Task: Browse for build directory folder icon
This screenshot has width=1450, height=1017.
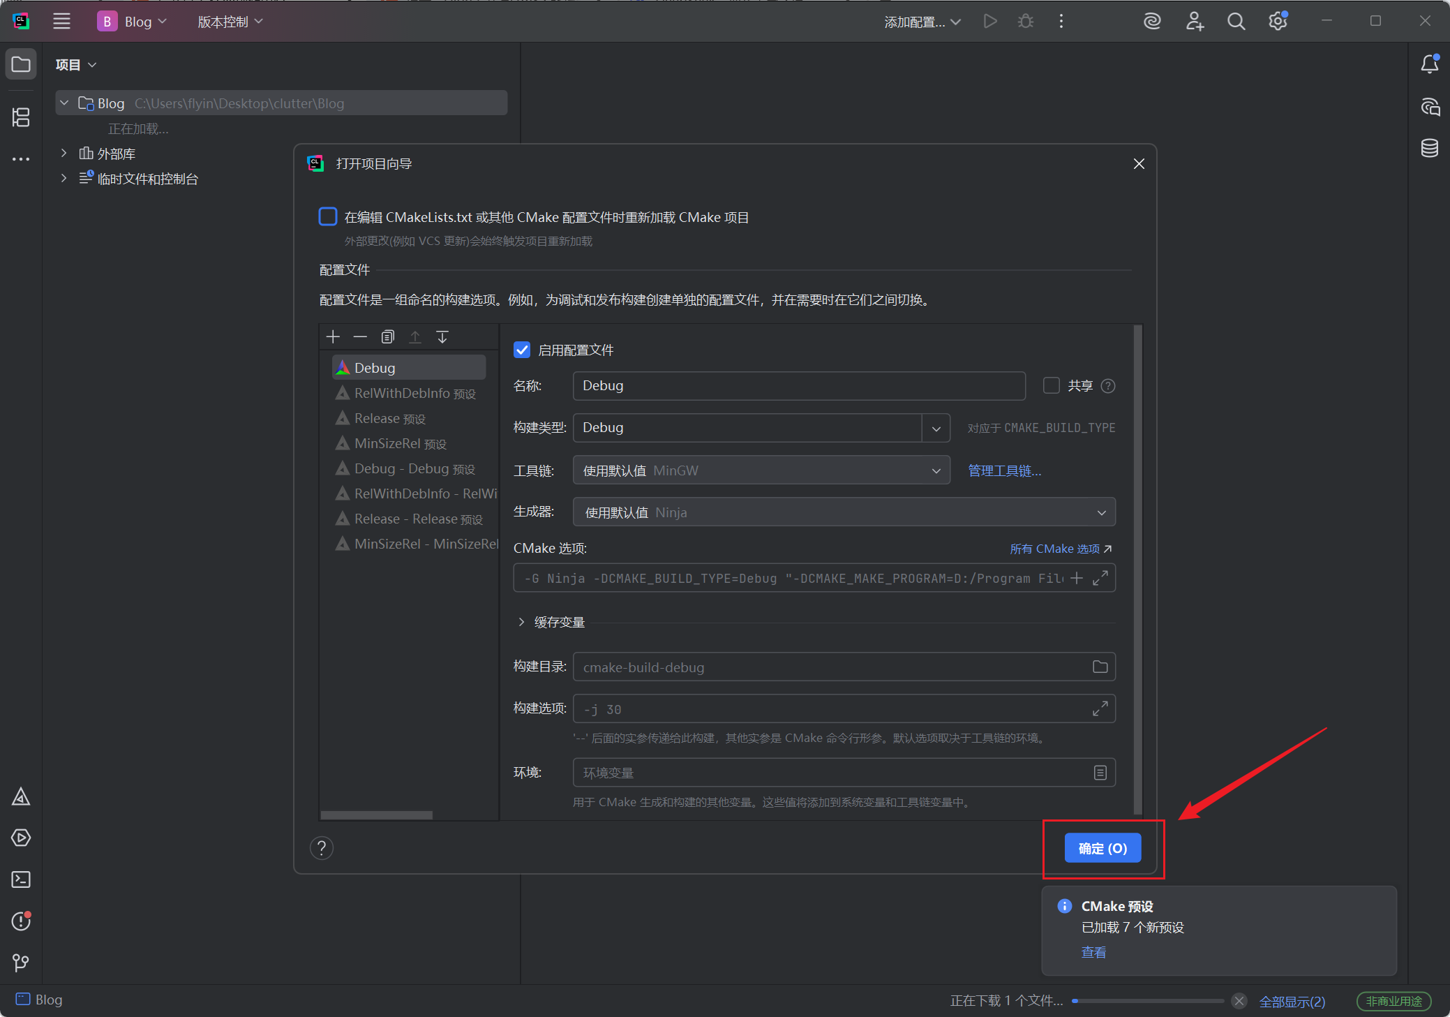Action: coord(1100,667)
